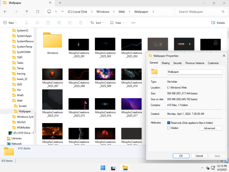Click the Cut scissors icon
The image size is (229, 172).
click(x=27, y=23)
